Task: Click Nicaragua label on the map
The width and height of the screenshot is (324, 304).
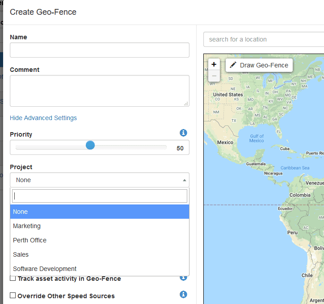Action: click(273, 173)
